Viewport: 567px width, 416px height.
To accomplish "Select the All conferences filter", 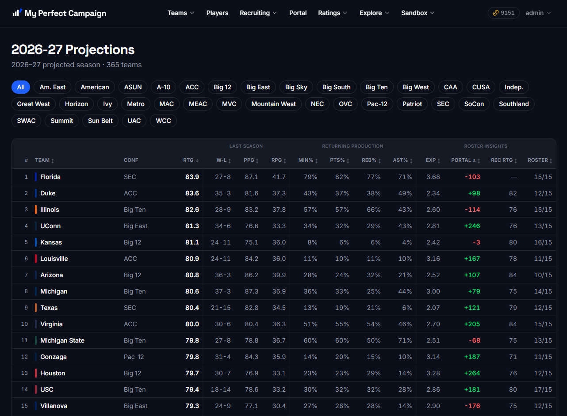I will point(21,87).
